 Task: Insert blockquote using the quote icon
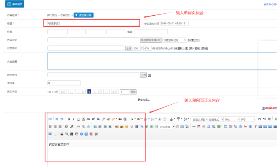coord(120,119)
